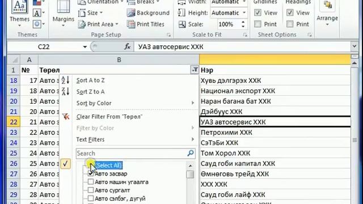This screenshot has width=363, height=204.
Task: Toggle Headings Print checkbox
Action: tap(290, 24)
